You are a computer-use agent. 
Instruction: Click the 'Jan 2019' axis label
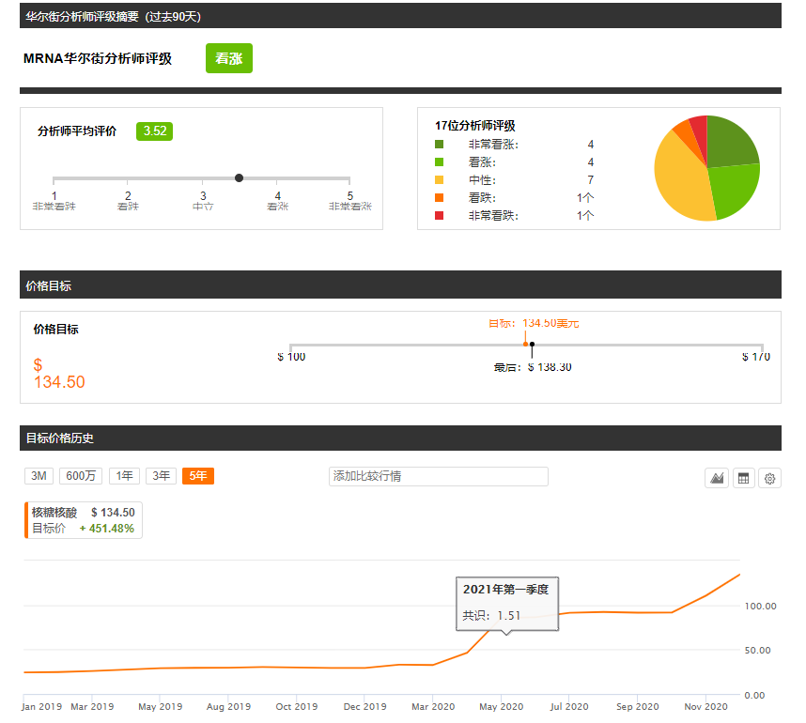pos(41,706)
